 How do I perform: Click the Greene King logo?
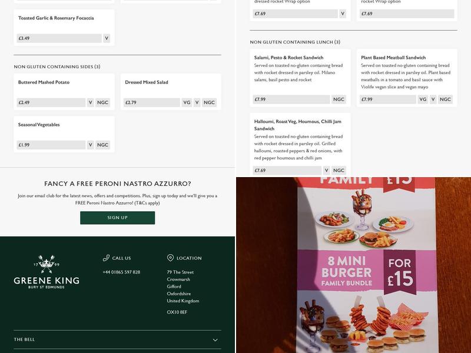click(x=47, y=272)
